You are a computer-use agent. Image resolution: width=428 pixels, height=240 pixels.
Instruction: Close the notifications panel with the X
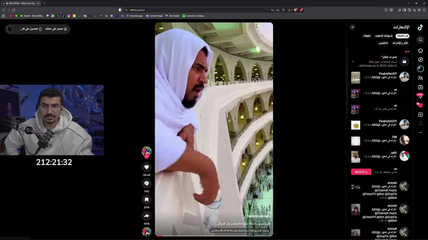(352, 27)
